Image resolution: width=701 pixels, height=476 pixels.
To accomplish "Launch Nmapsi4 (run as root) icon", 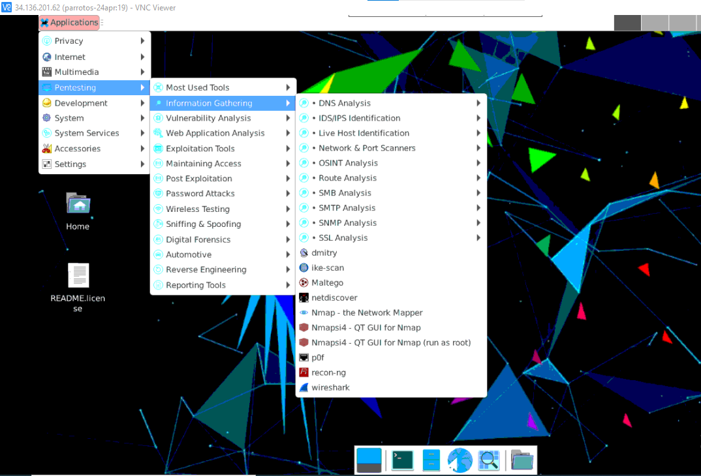I will (x=304, y=342).
